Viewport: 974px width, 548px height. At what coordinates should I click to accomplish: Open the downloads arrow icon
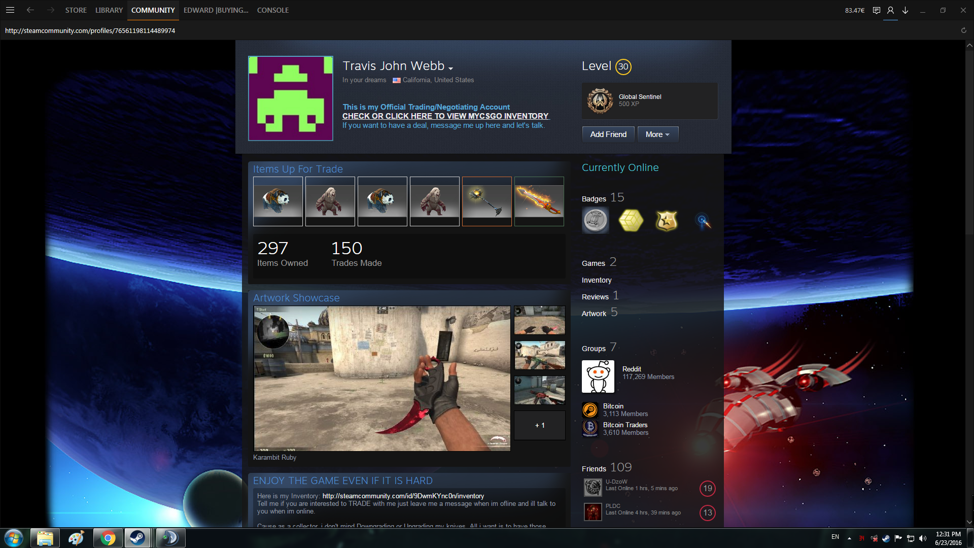click(905, 10)
